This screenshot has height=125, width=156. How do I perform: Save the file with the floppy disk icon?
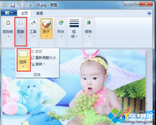[x=12, y=5]
